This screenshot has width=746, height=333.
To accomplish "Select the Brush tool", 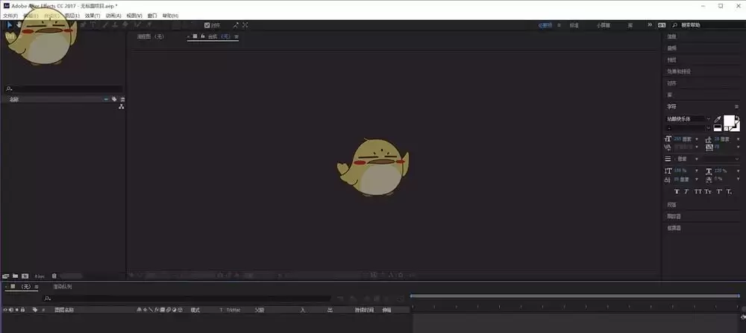I will [106, 25].
